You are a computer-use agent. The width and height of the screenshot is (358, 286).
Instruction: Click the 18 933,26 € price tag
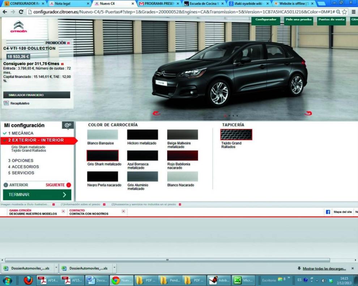click(18, 57)
